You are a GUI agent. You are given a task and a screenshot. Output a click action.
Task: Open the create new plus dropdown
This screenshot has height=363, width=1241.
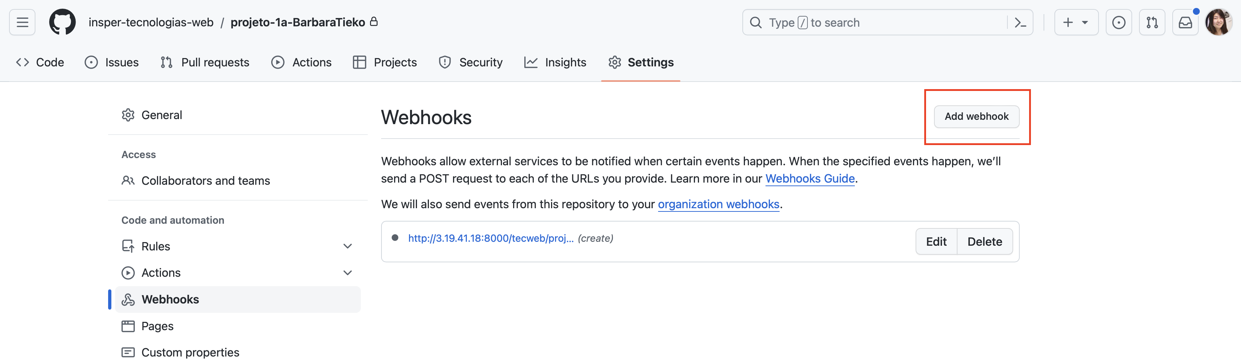point(1076,23)
